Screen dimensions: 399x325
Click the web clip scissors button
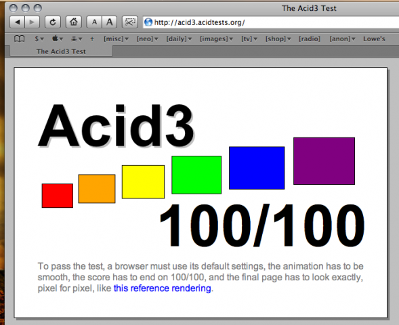[130, 22]
